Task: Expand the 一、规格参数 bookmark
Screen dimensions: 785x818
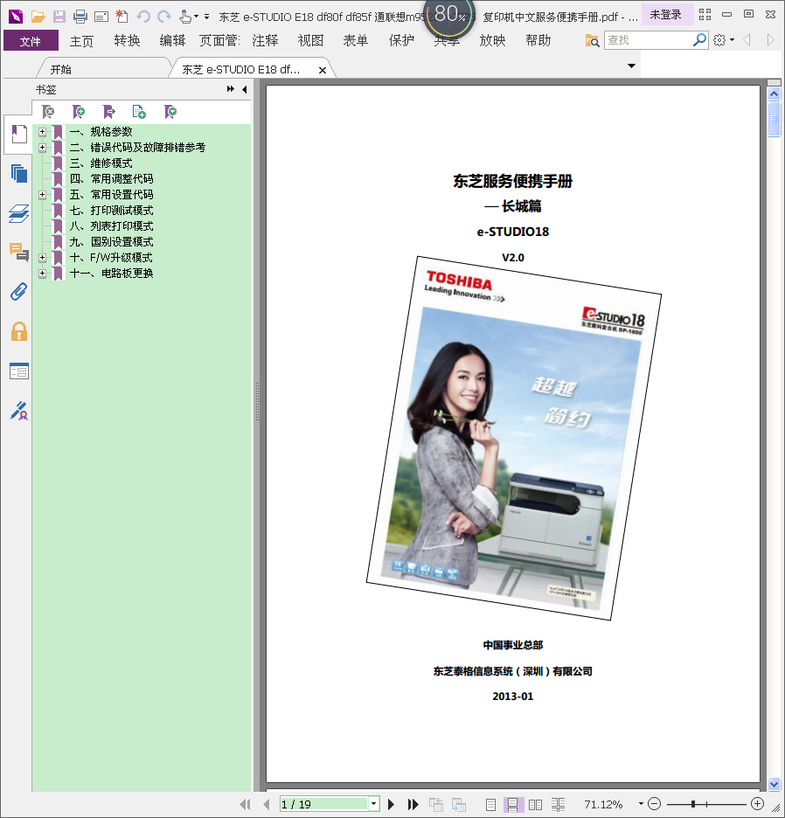Action: coord(42,132)
